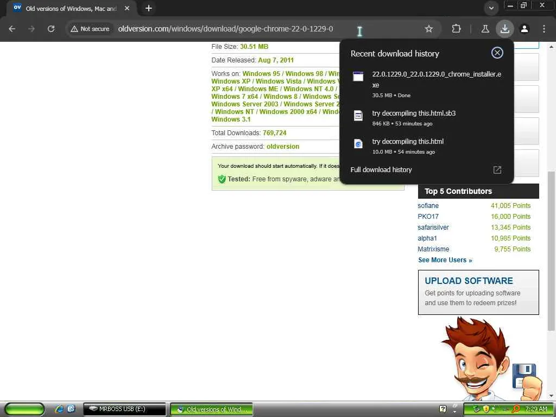556x417 pixels.
Task: Open the chrome_installer.exe download entry
Action: tap(427, 84)
